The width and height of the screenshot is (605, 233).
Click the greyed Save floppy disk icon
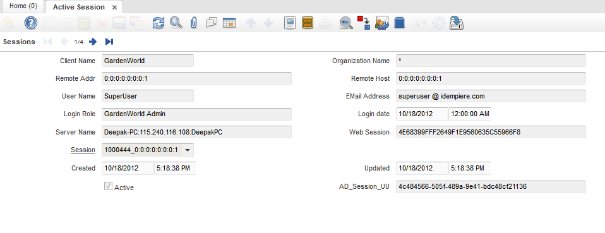[x=119, y=23]
